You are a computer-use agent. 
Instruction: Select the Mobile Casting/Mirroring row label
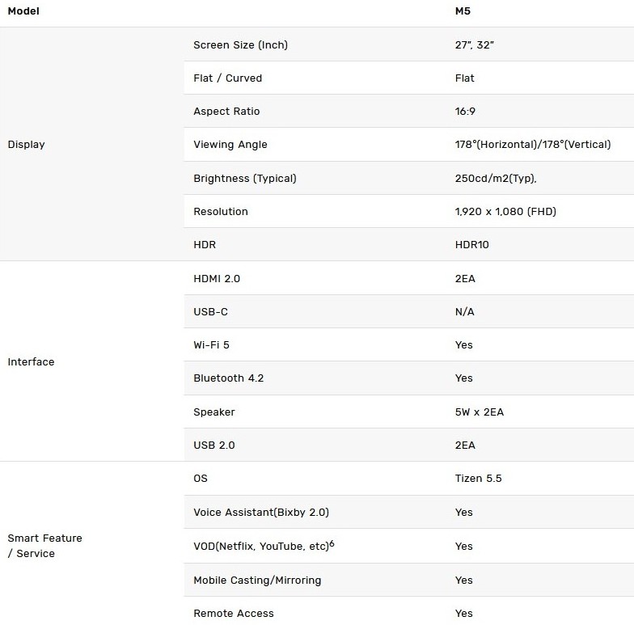257,581
